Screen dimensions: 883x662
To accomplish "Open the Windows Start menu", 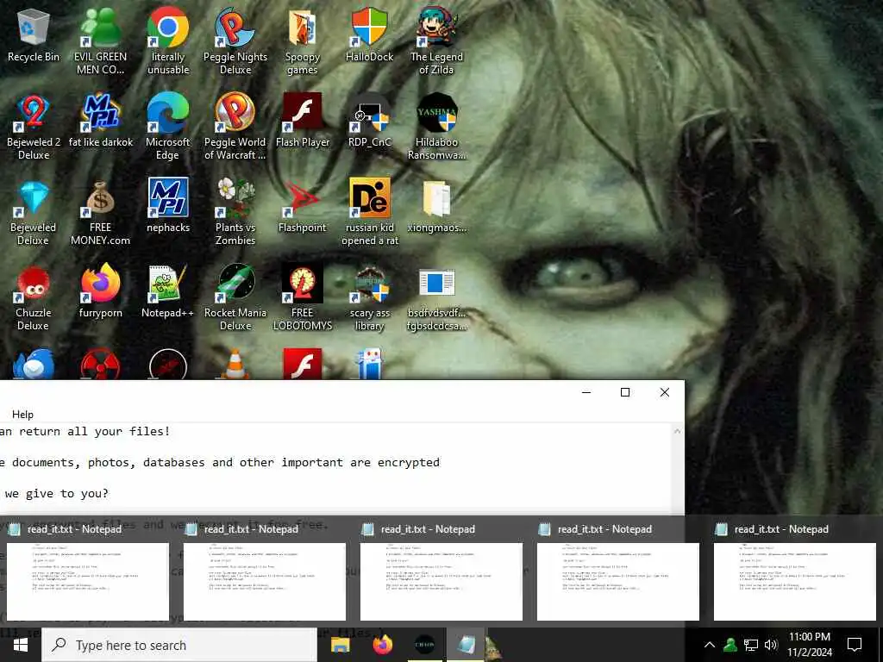I will pyautogui.click(x=21, y=645).
